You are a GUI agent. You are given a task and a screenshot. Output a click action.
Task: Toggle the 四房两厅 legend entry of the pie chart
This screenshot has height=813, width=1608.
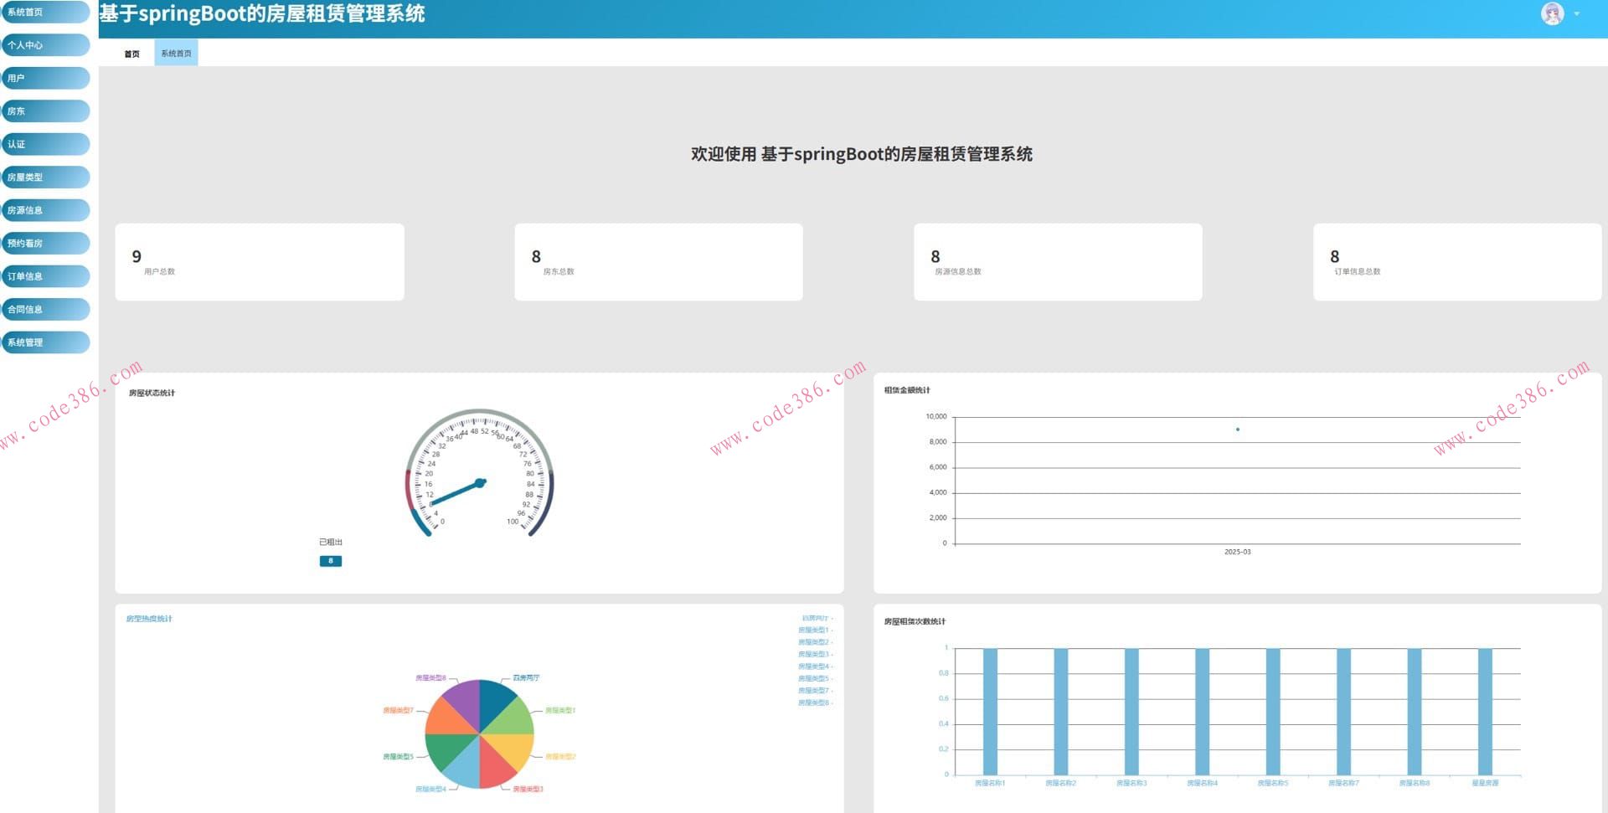(x=815, y=619)
